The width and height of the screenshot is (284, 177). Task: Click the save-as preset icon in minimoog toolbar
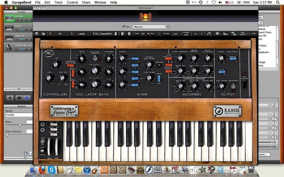pos(43,33)
